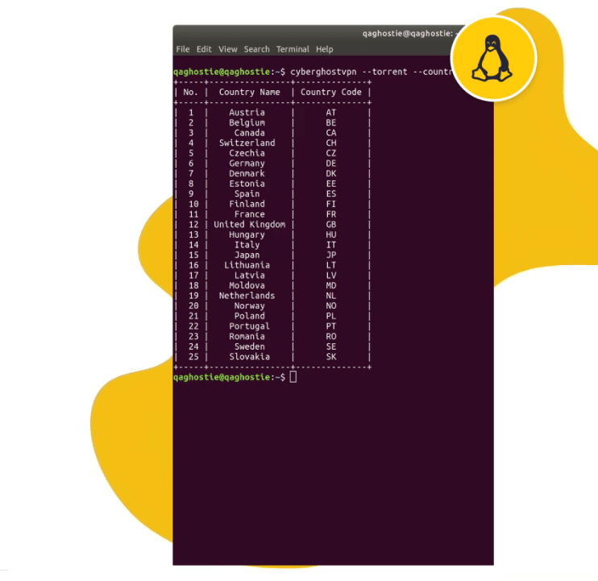
Task: Click the terminal title qaghostie@qaghostie
Action: click(407, 34)
